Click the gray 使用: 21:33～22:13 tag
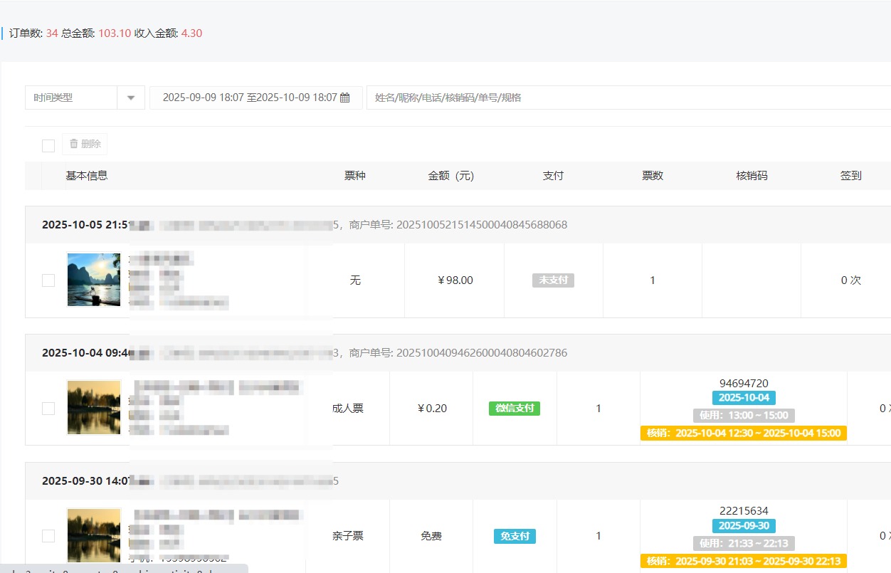This screenshot has width=891, height=573. (x=744, y=543)
